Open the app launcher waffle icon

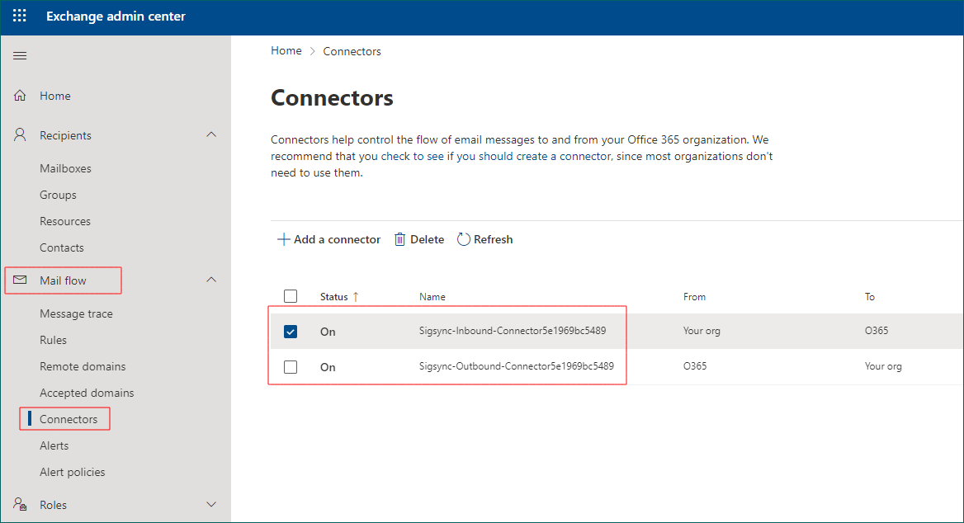click(20, 16)
